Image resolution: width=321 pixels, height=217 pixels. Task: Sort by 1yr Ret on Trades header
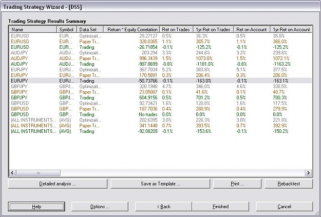[214, 29]
